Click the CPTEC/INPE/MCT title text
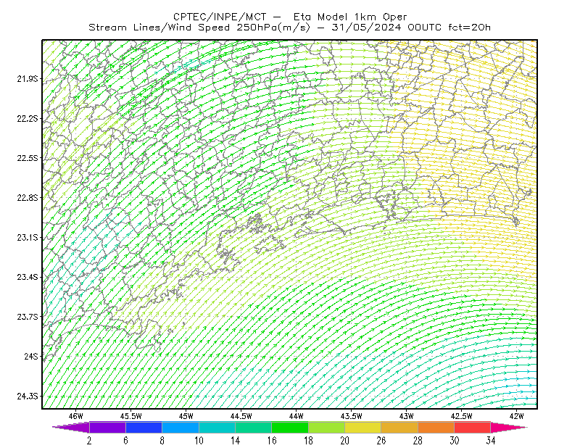This screenshot has width=580, height=448. click(220, 17)
